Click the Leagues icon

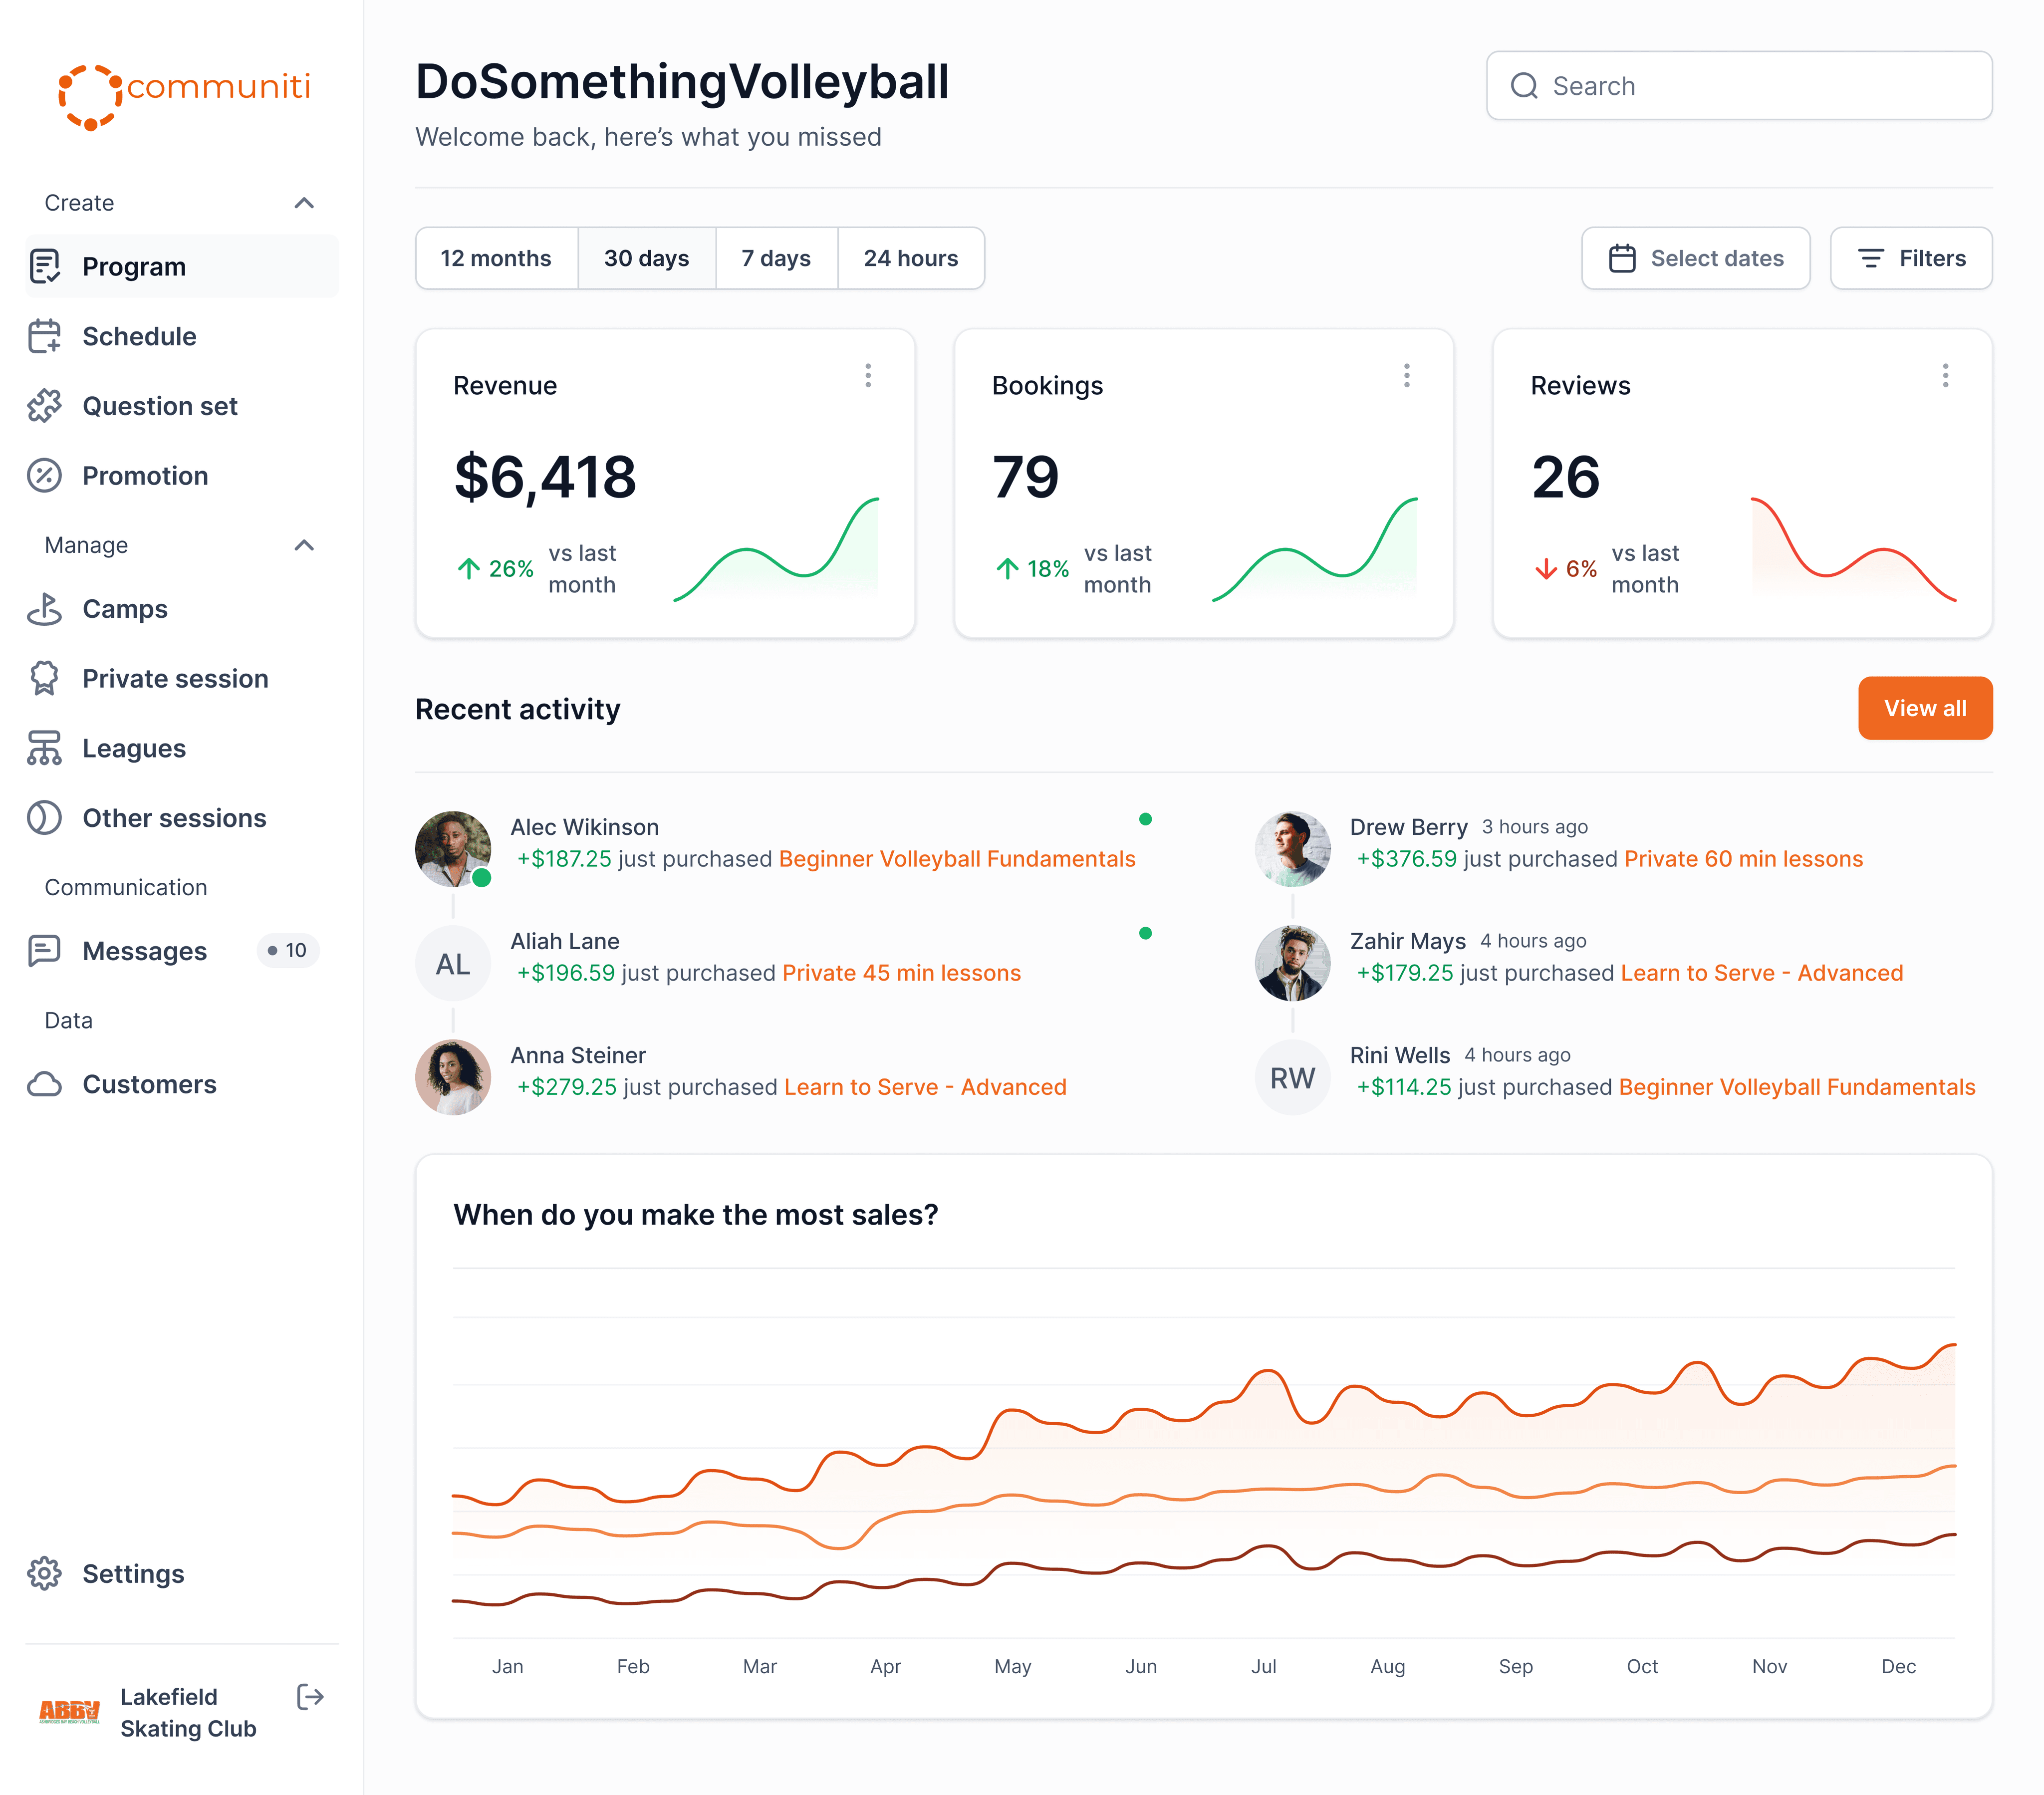coord(45,748)
